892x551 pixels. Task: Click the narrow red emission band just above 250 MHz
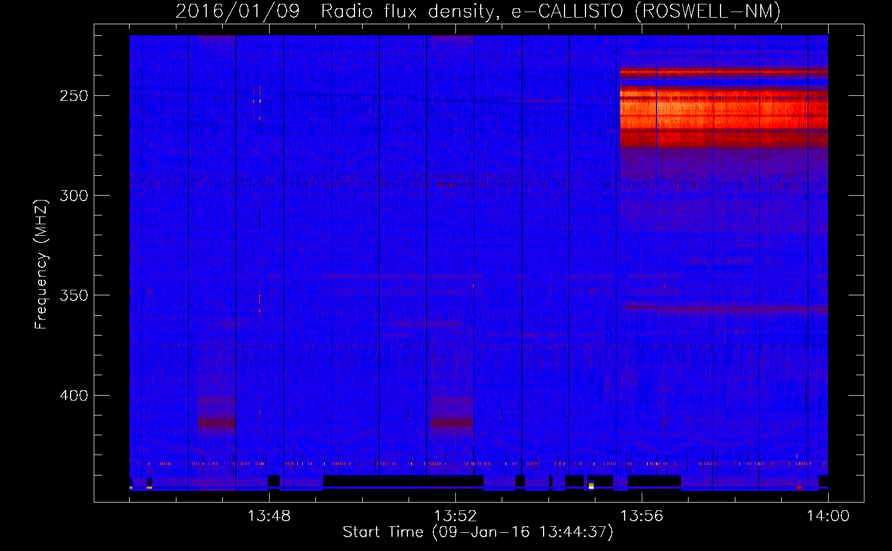tap(724, 72)
